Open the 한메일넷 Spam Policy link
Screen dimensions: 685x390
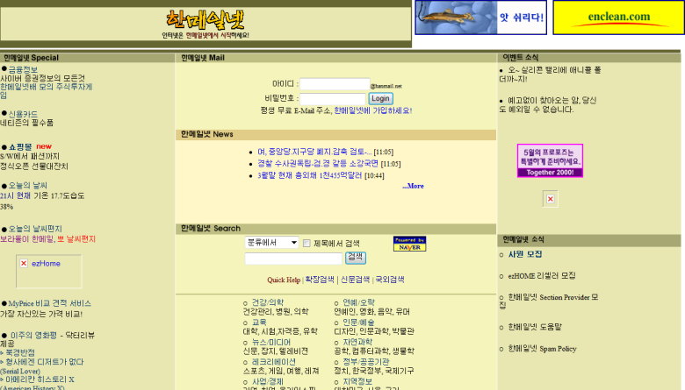click(542, 349)
